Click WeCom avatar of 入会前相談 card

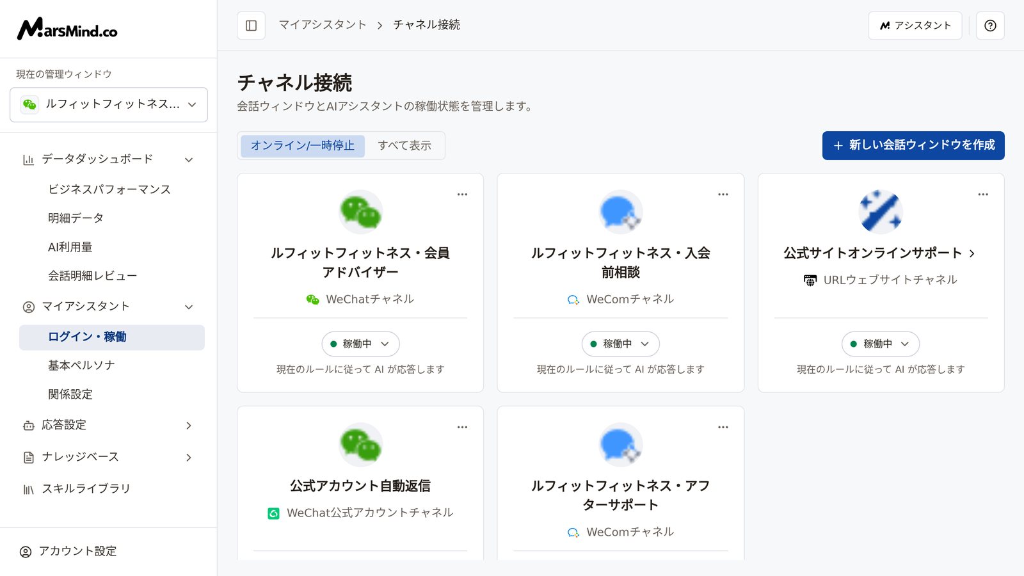click(620, 212)
